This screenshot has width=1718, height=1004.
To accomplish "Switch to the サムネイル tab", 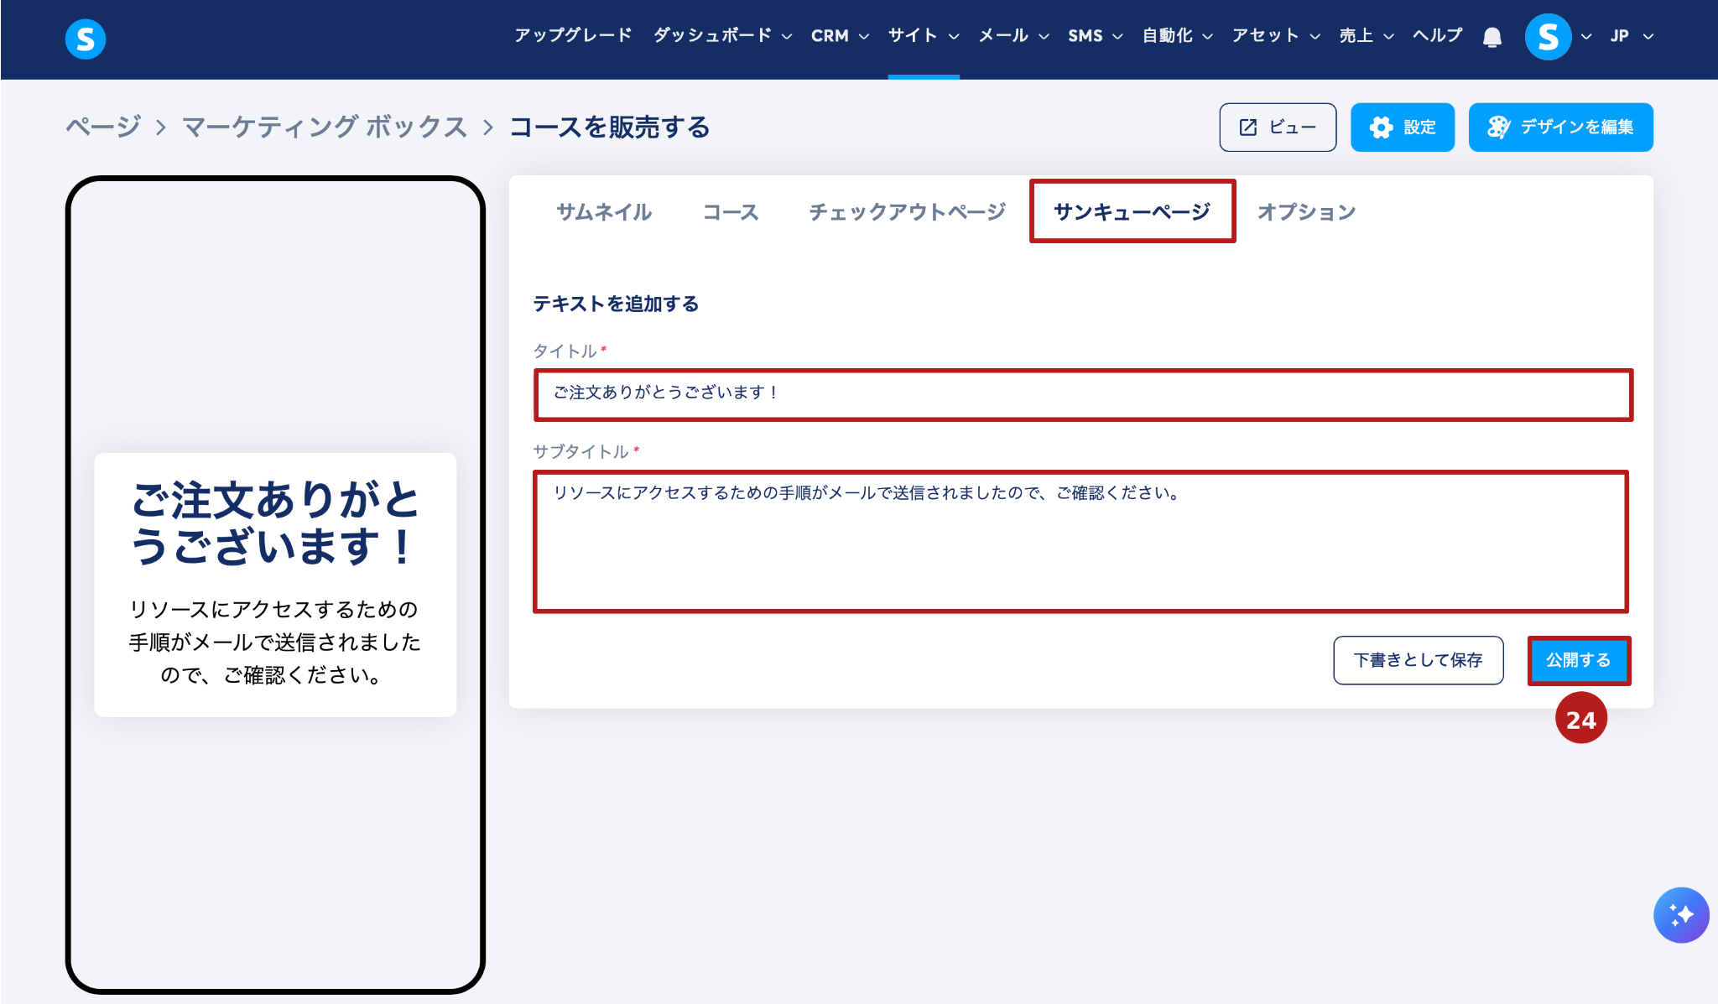I will coord(604,212).
